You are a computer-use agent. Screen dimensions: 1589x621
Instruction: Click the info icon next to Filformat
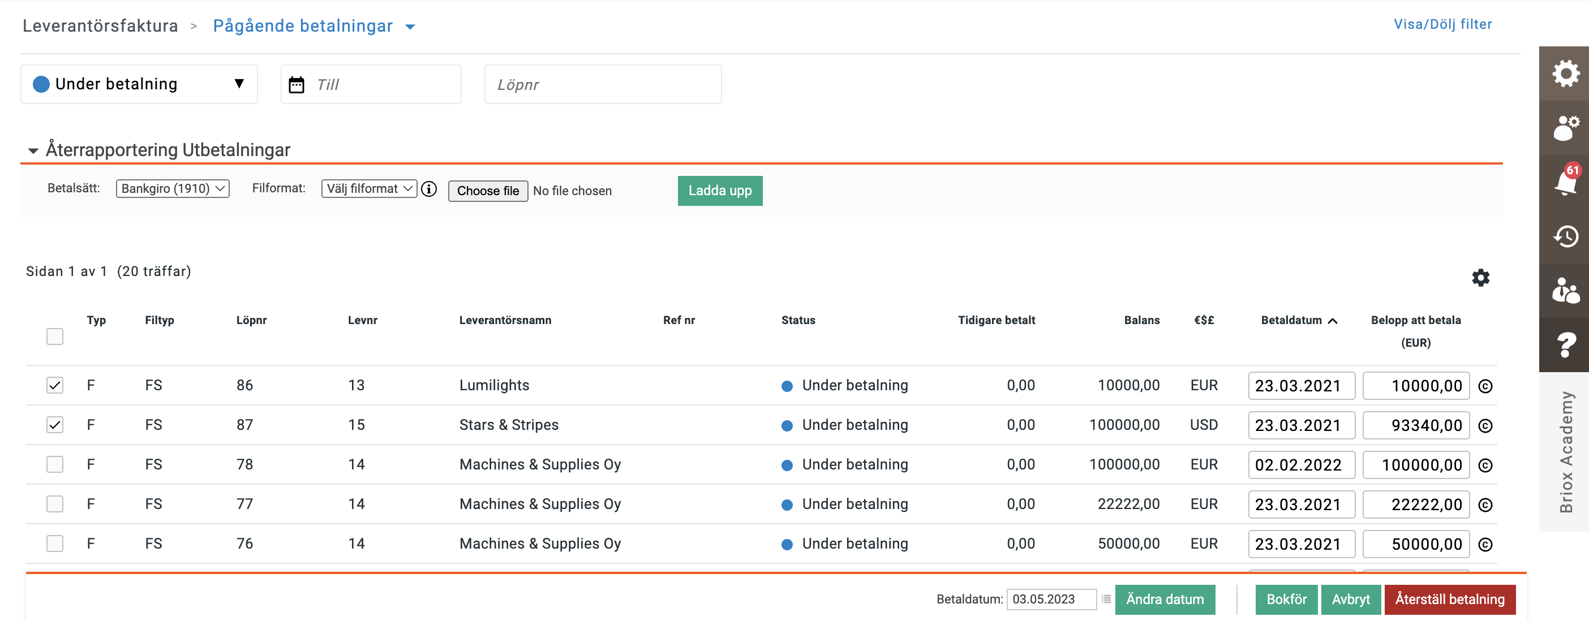click(429, 189)
